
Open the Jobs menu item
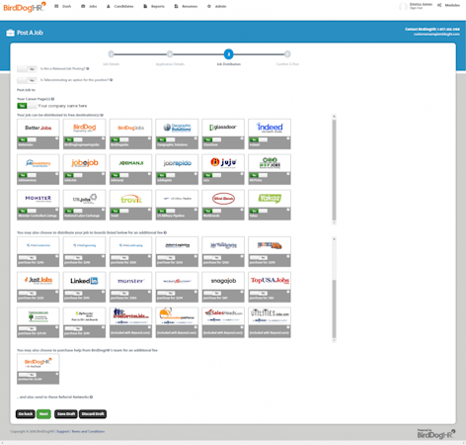pos(89,6)
